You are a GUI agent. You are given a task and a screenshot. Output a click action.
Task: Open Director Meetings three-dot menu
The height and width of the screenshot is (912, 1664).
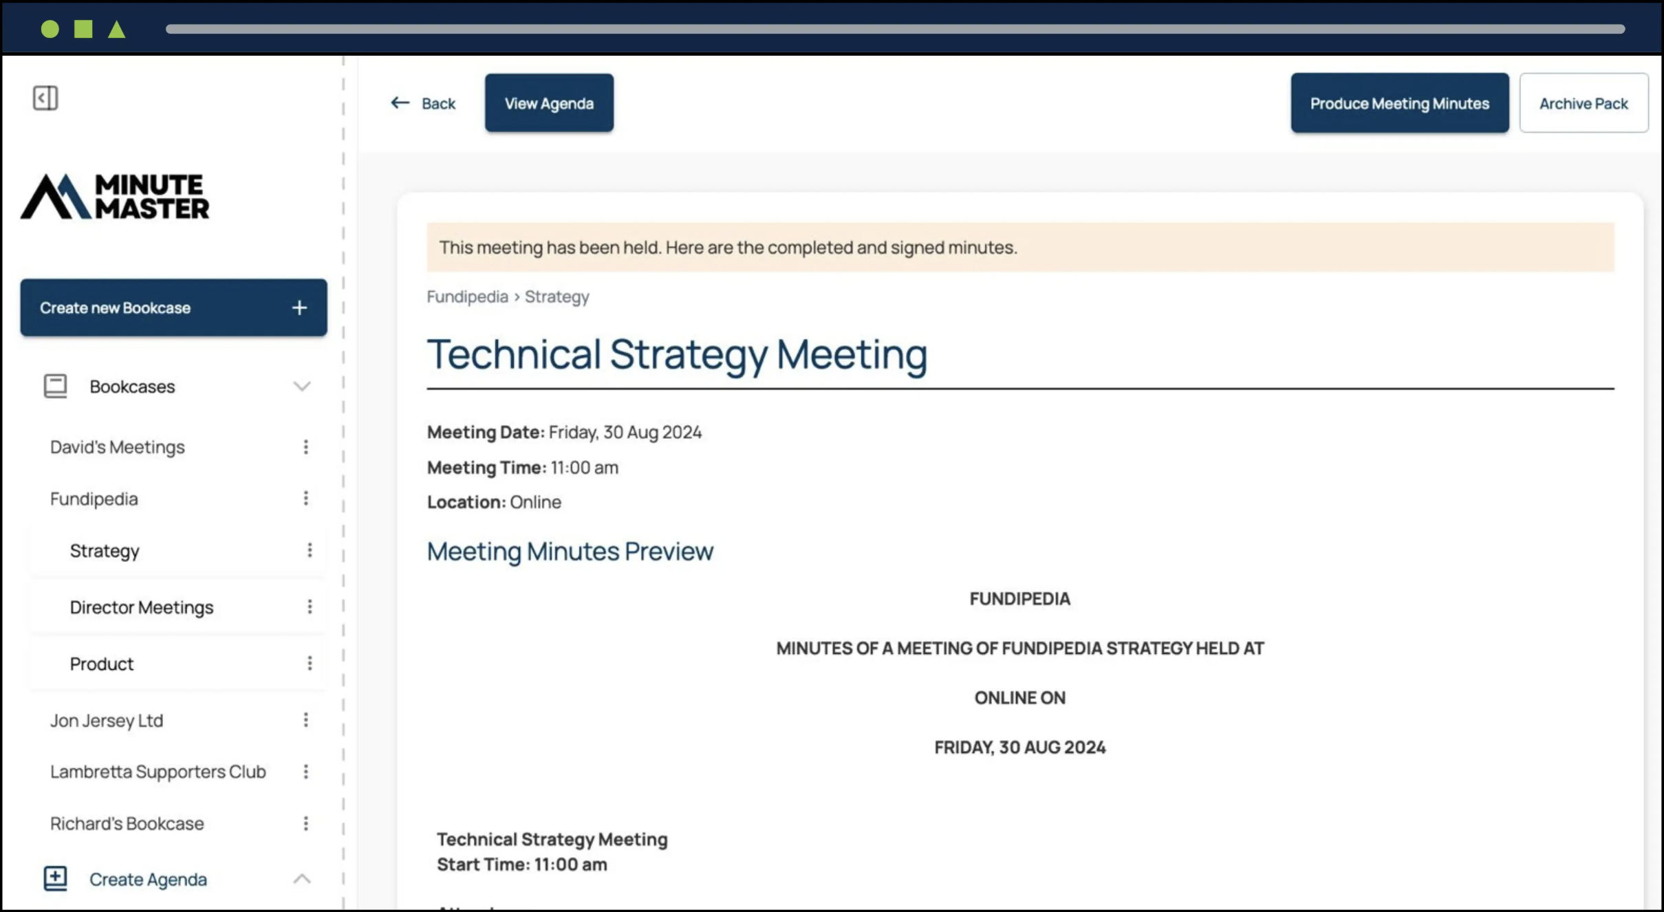310,607
